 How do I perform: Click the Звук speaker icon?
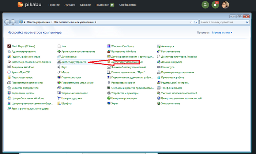[59, 67]
